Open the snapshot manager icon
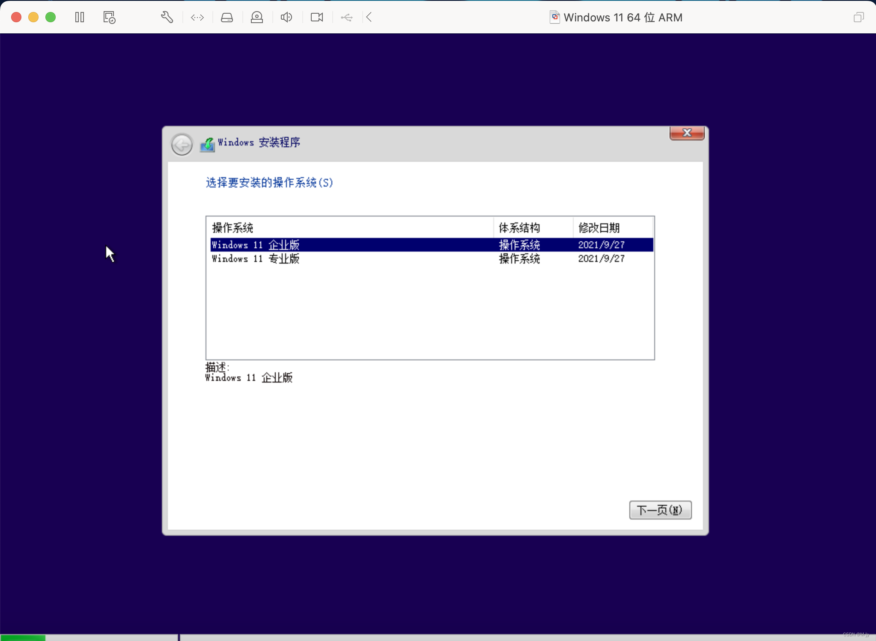The height and width of the screenshot is (641, 876). click(x=109, y=17)
